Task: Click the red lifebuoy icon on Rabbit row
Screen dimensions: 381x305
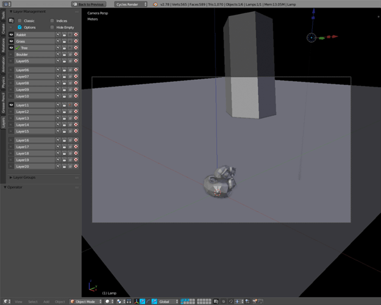Action: point(76,35)
